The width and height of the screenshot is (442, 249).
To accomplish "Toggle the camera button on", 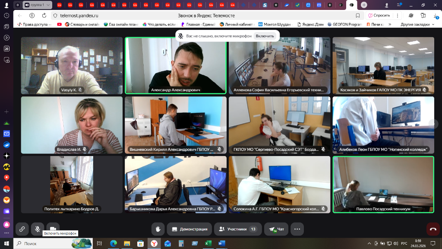I will pyautogui.click(x=53, y=229).
